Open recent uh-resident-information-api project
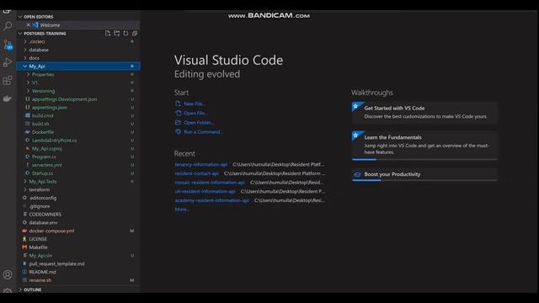This screenshot has width=539, height=303. coord(205,191)
